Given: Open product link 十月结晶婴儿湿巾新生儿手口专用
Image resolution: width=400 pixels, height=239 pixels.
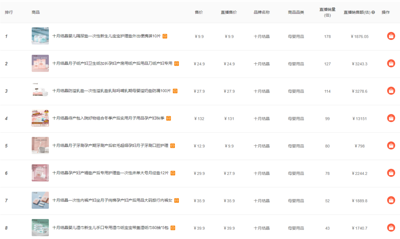Looking at the screenshot, I should [x=110, y=228].
